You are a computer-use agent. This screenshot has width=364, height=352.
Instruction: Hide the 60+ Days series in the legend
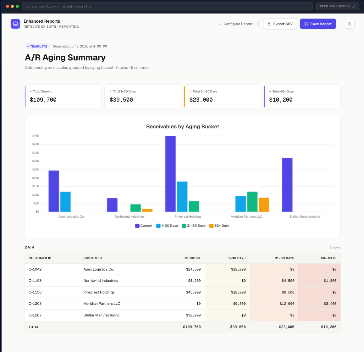click(219, 226)
